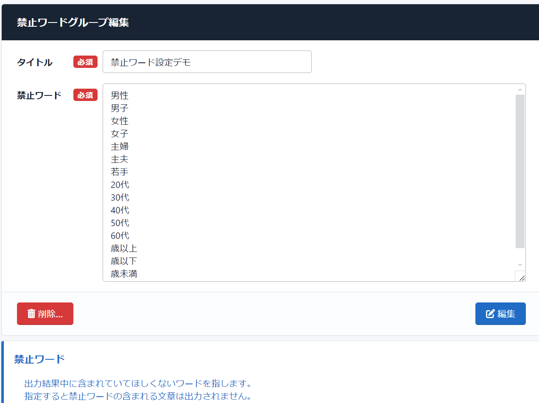
Task: Click the help line starting with 出力結果中に含まれて
Action: pos(138,383)
